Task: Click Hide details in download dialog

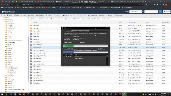Action: pyautogui.click(x=70, y=49)
